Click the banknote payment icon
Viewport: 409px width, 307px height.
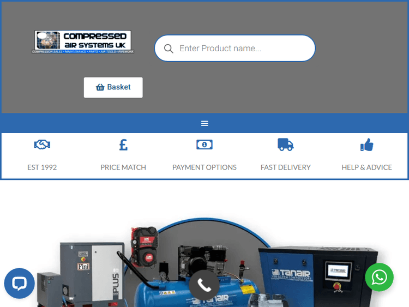tap(204, 145)
